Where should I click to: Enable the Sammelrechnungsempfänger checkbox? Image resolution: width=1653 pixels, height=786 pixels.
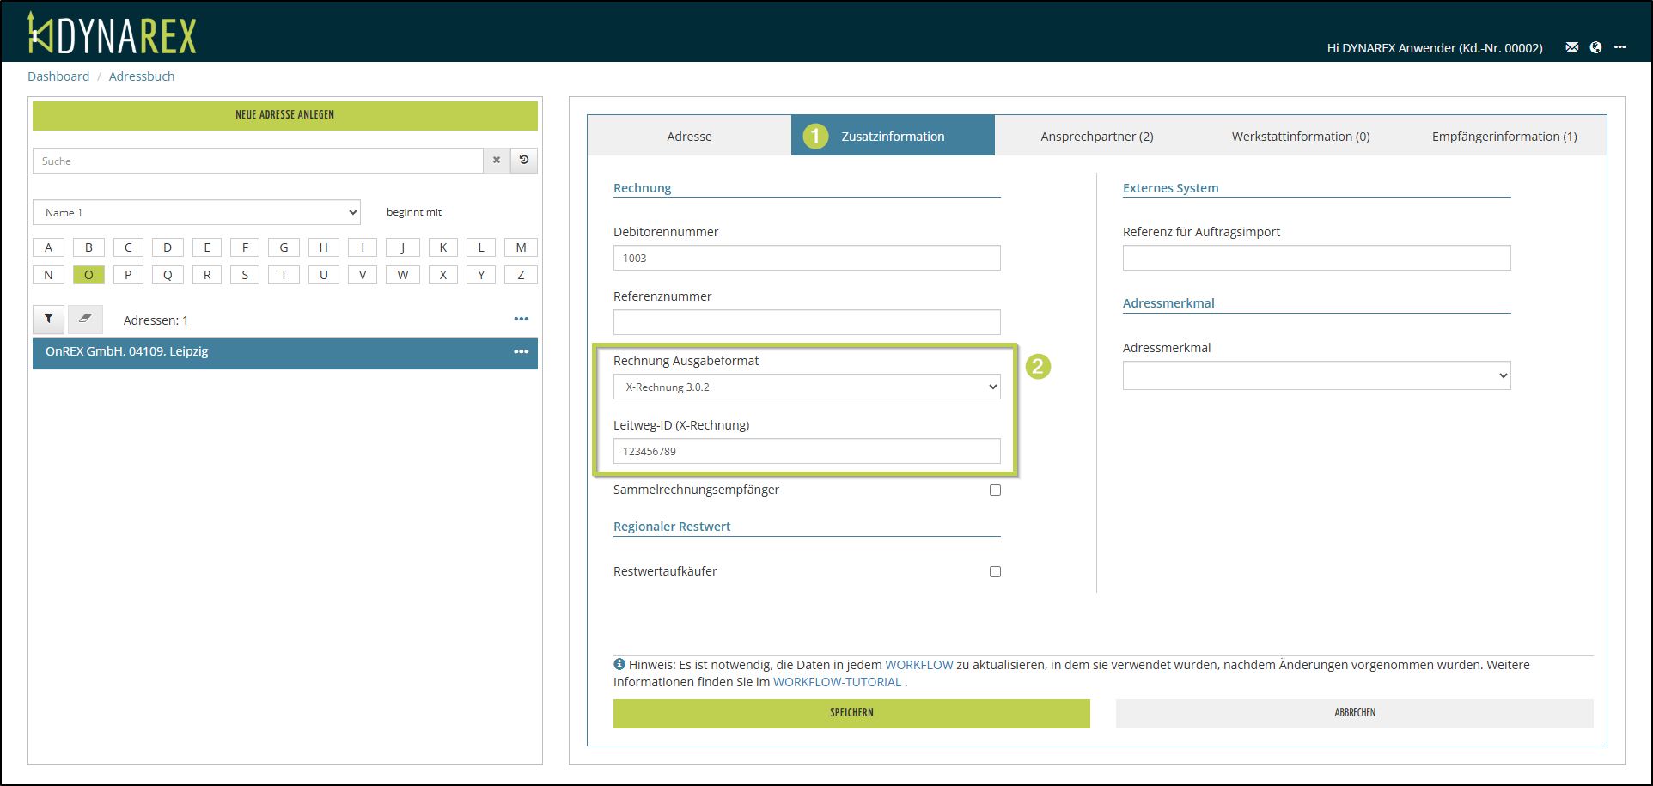click(x=995, y=490)
